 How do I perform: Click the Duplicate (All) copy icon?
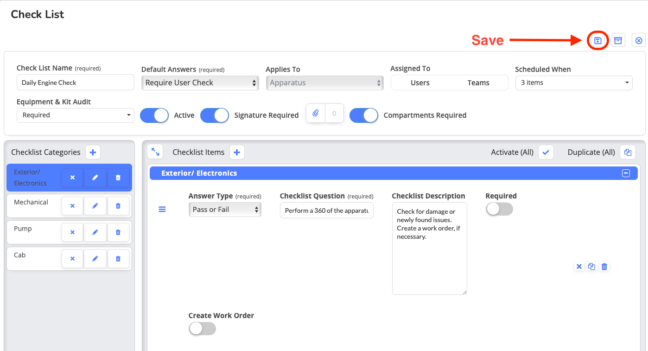point(628,152)
